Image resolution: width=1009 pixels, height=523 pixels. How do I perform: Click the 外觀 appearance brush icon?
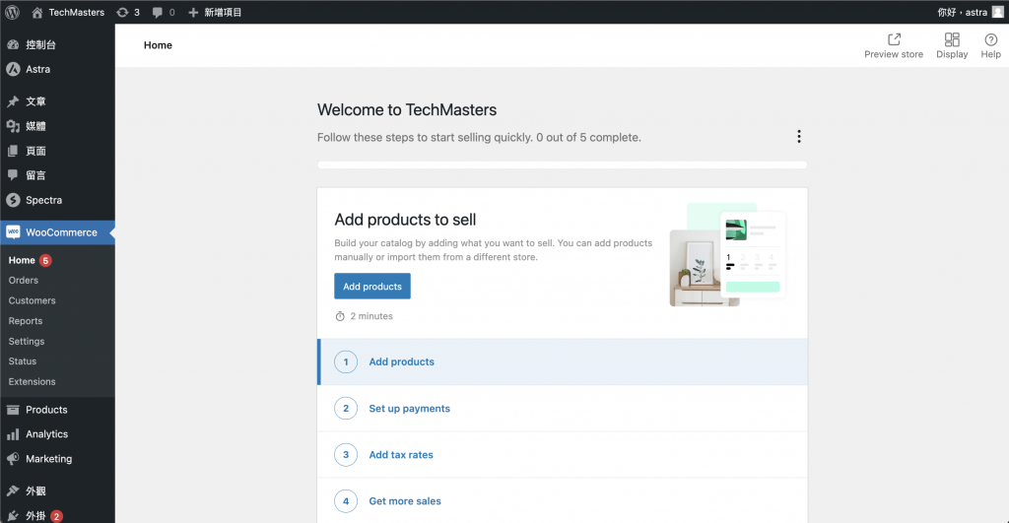click(13, 490)
